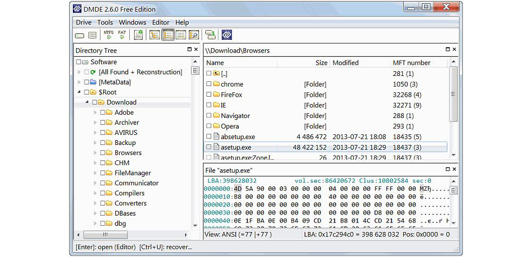Image resolution: width=532 pixels, height=257 pixels.
Task: Click the NTFS search toolbar icon
Action: (109, 35)
